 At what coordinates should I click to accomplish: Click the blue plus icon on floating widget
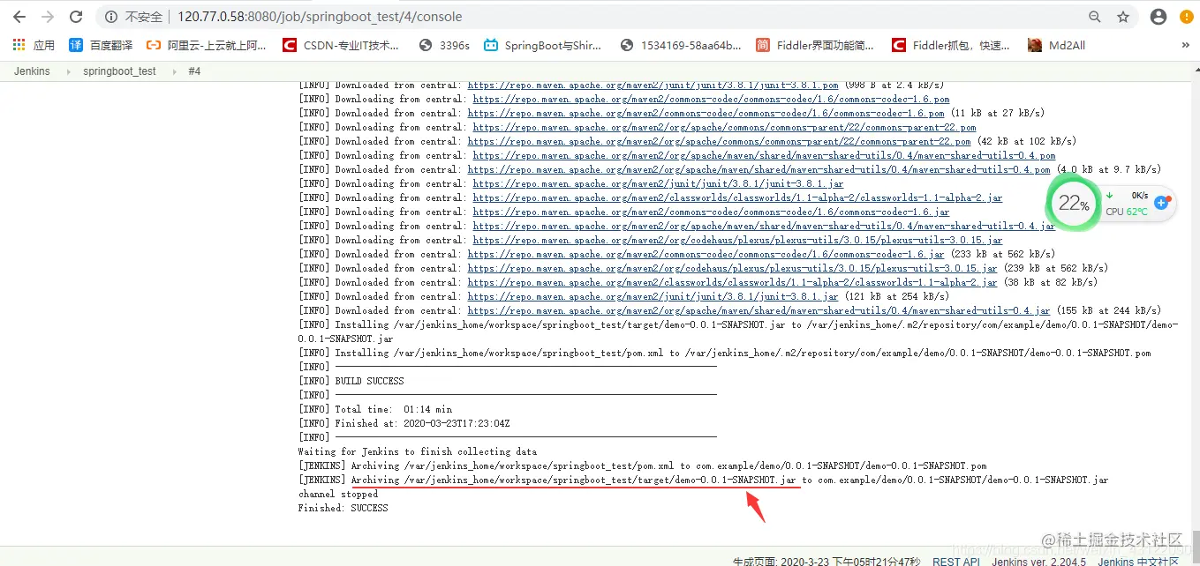click(x=1162, y=203)
